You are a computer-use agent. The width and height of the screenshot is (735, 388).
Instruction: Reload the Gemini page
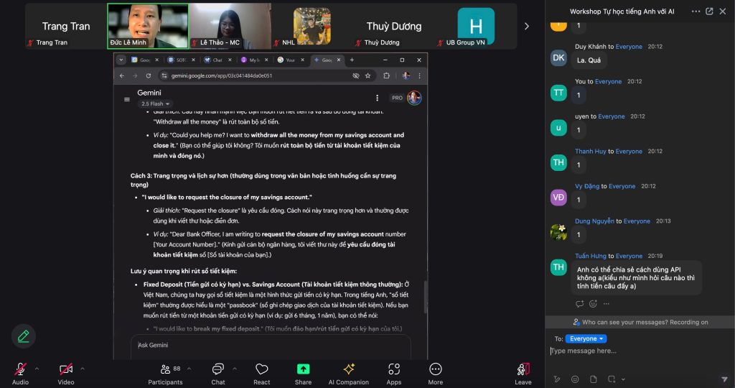[x=148, y=75]
